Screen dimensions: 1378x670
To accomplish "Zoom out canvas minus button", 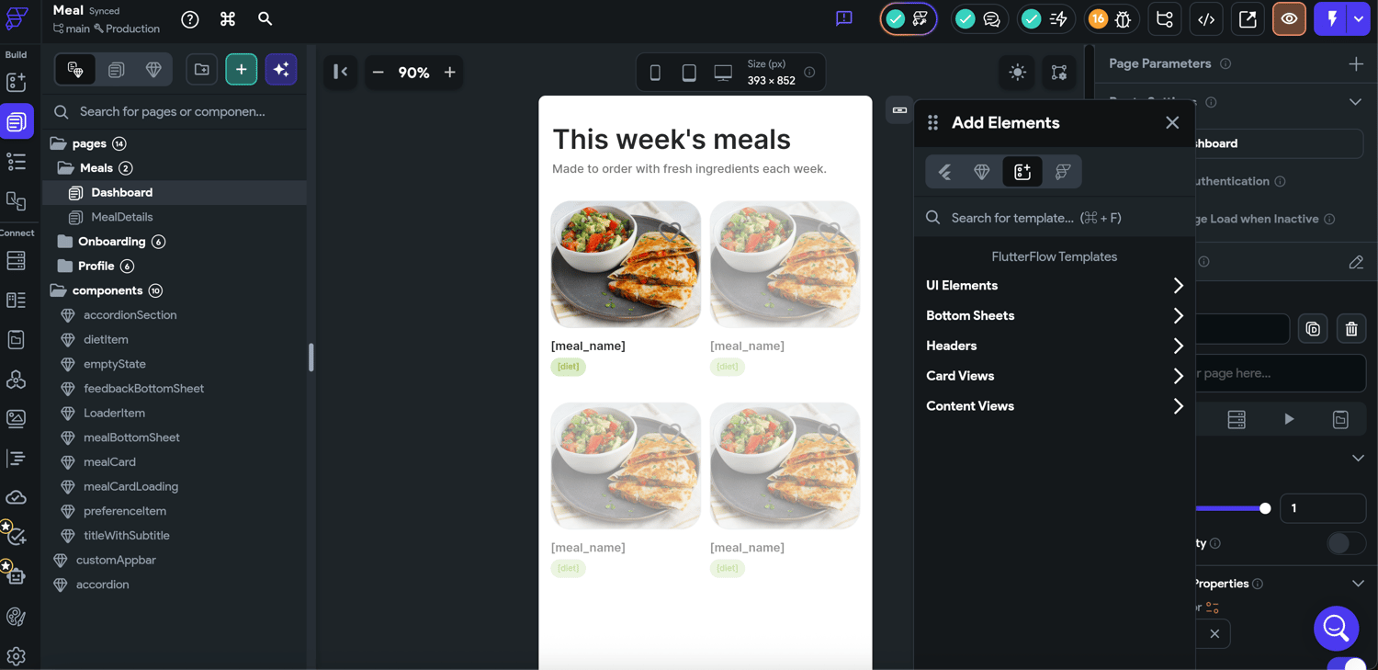I will 378,73.
